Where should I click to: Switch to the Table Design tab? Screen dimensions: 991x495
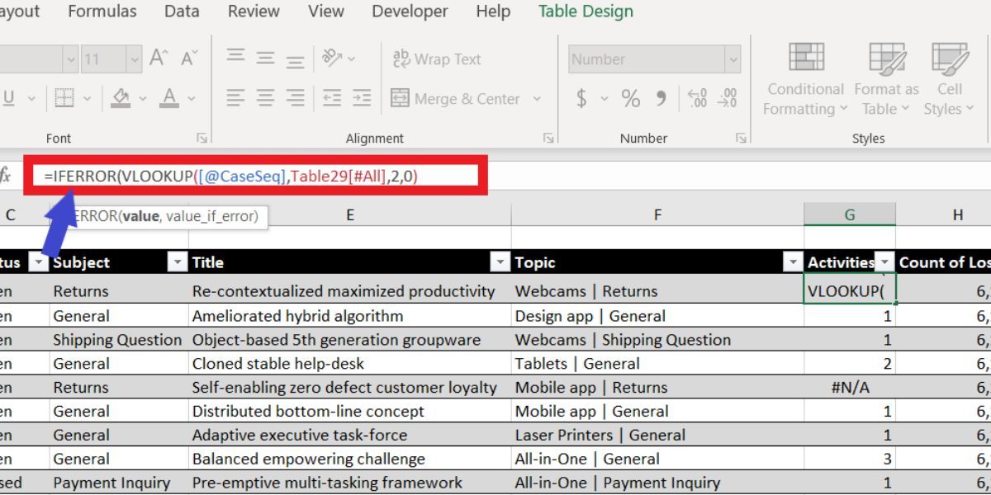point(586,12)
